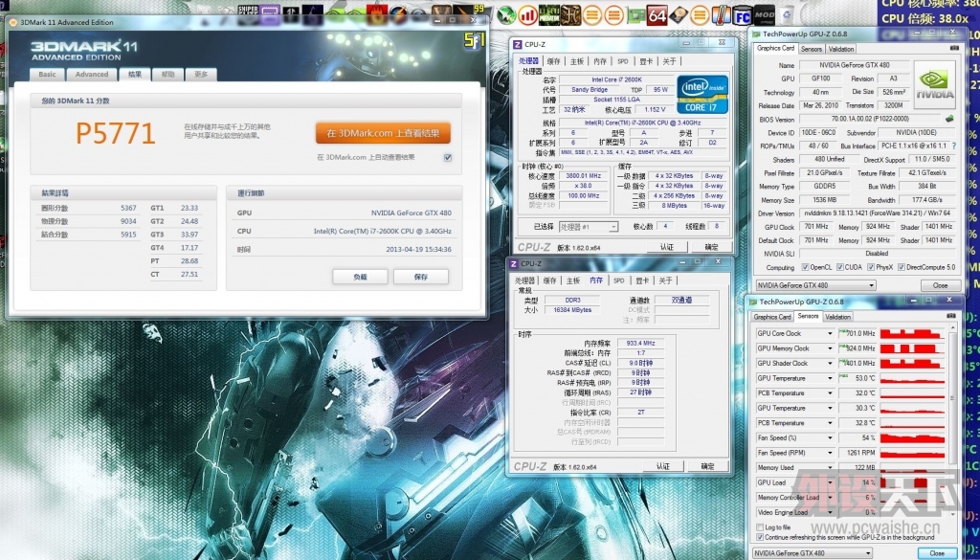The width and height of the screenshot is (980, 560).
Task: Expand the GPU Shader Clock sensor dropdown
Action: point(830,363)
